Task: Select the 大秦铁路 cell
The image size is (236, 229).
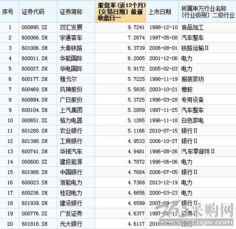Action: point(76,48)
